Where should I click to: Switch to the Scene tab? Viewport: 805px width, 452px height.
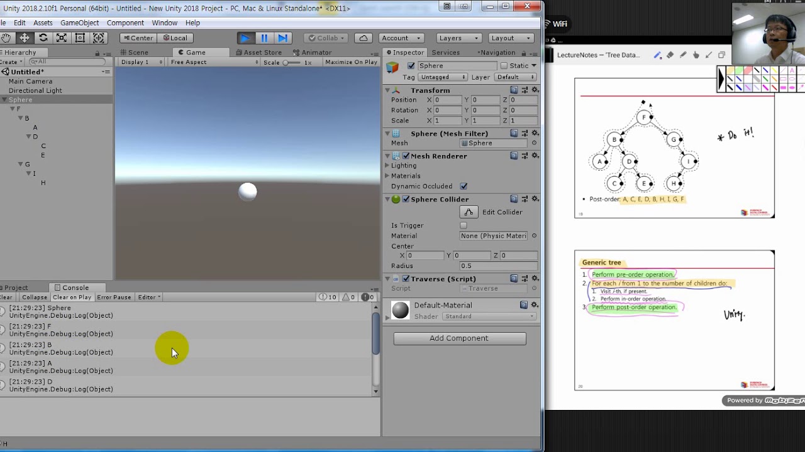(133, 53)
